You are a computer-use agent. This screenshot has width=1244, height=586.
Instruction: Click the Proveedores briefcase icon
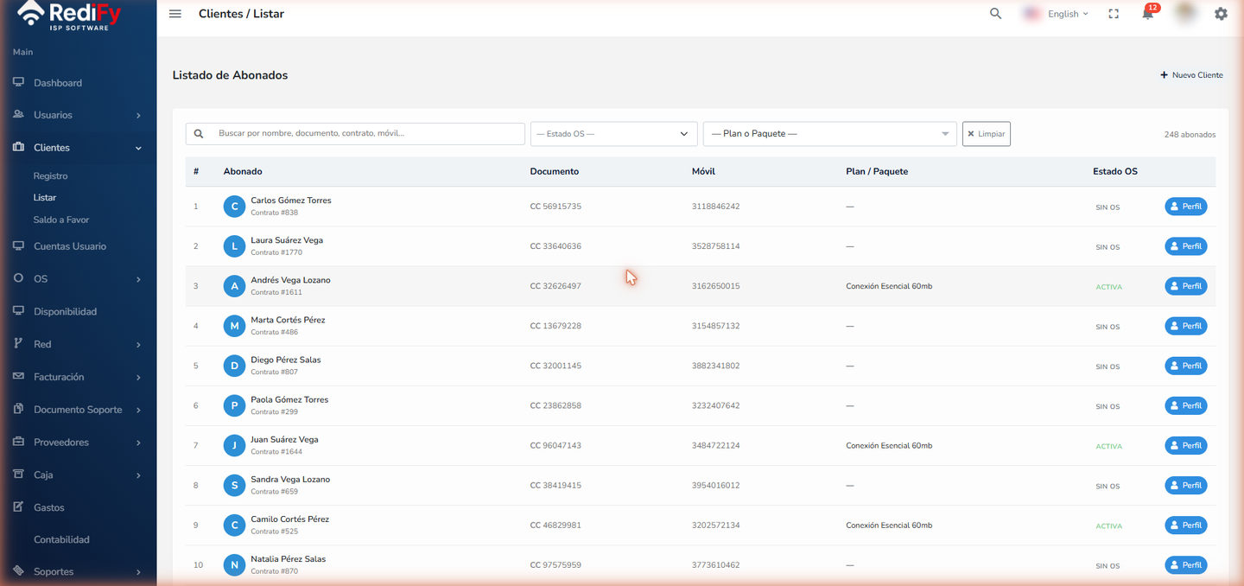[18, 442]
